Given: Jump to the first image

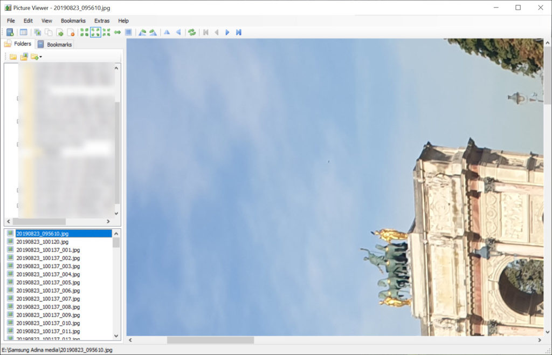Looking at the screenshot, I should pyautogui.click(x=205, y=32).
